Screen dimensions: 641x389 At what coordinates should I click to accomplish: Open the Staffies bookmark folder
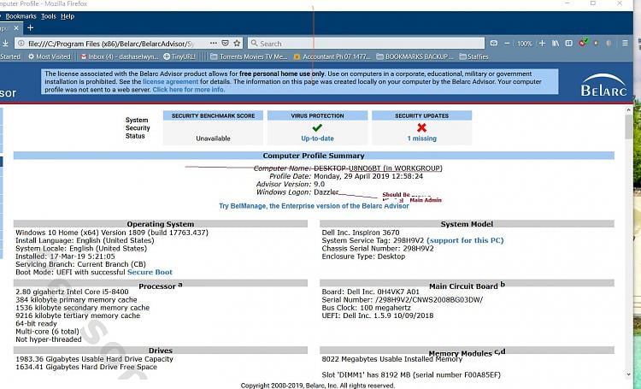pyautogui.click(x=473, y=56)
